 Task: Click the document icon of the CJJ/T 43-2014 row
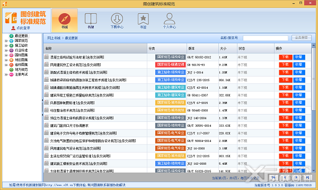pos(47,88)
